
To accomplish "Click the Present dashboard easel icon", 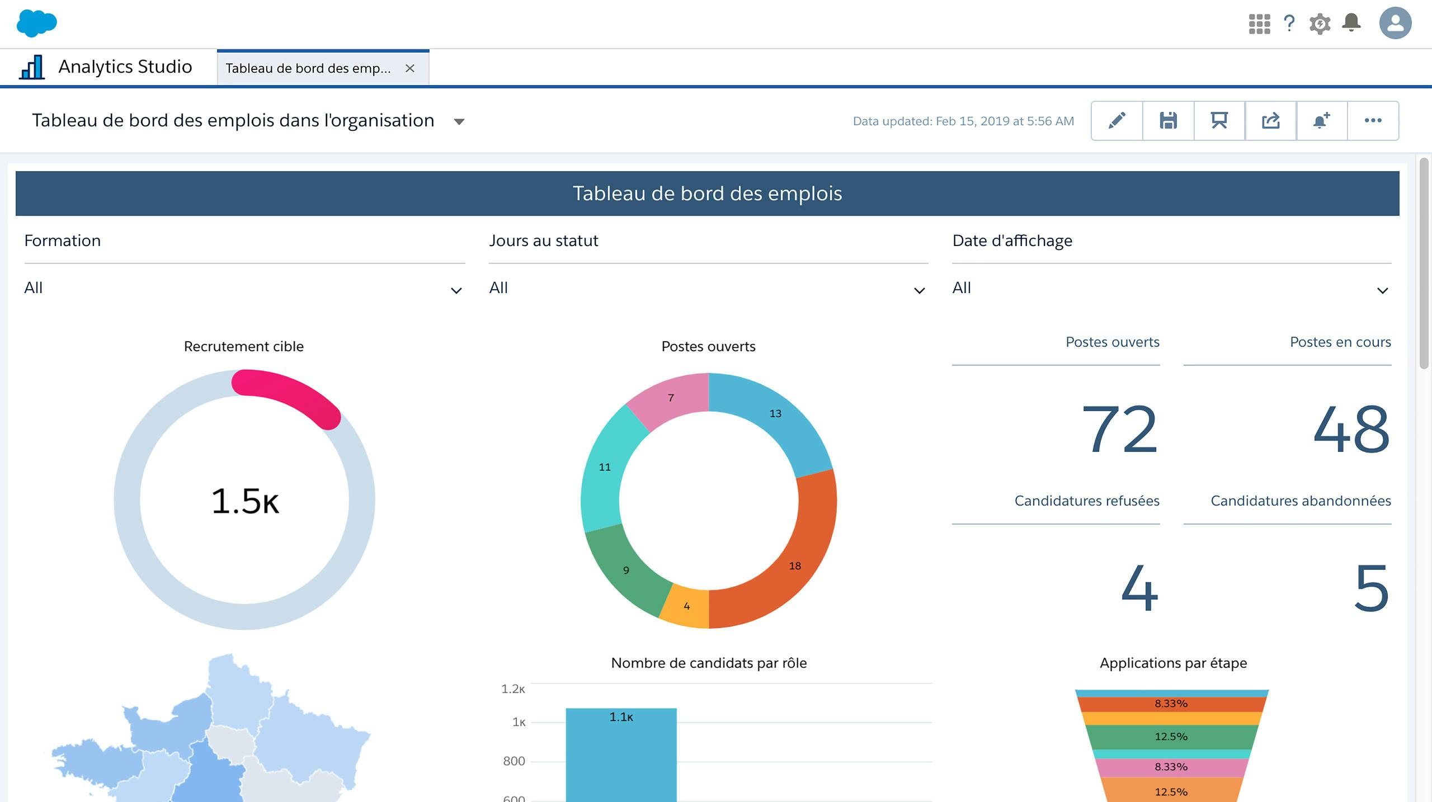I will [x=1219, y=121].
